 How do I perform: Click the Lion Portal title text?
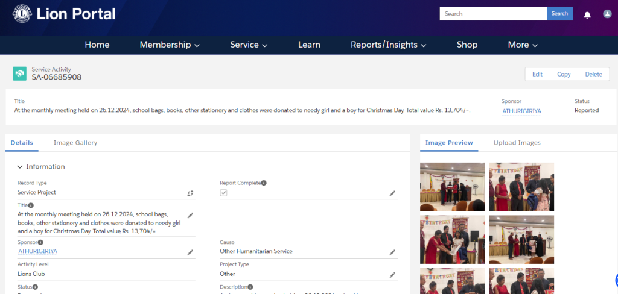tap(75, 14)
